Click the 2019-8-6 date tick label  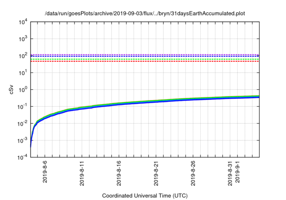click(45, 171)
